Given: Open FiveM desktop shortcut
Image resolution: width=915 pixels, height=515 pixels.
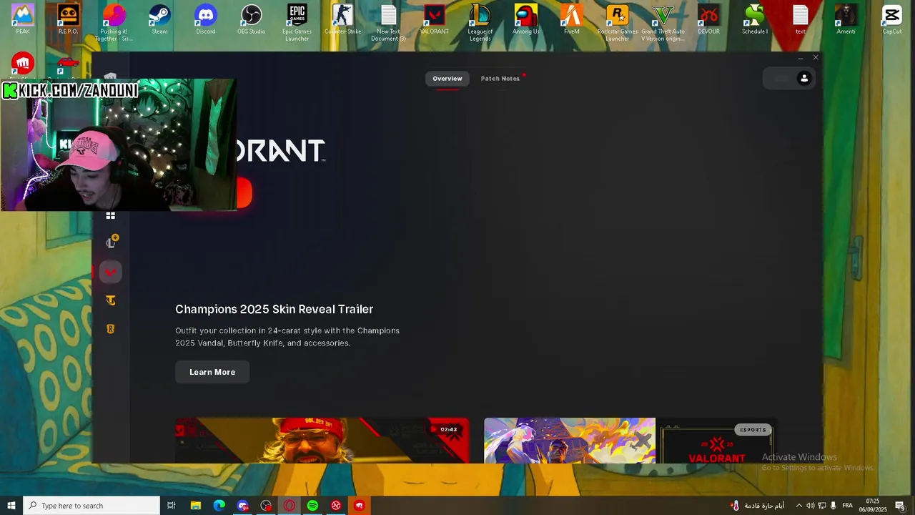Looking at the screenshot, I should [x=572, y=19].
